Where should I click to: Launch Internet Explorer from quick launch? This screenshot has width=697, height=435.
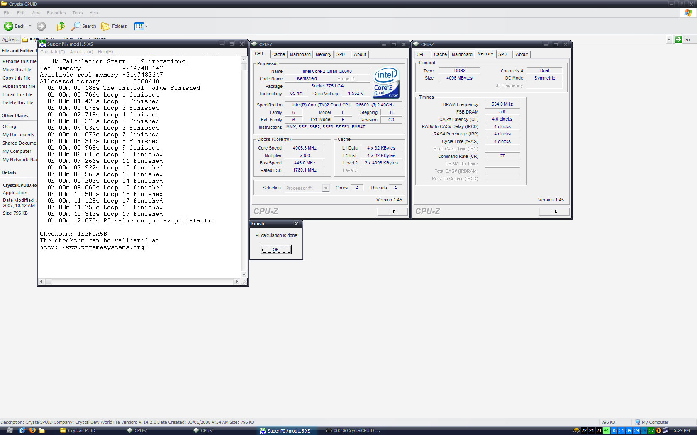(22, 430)
